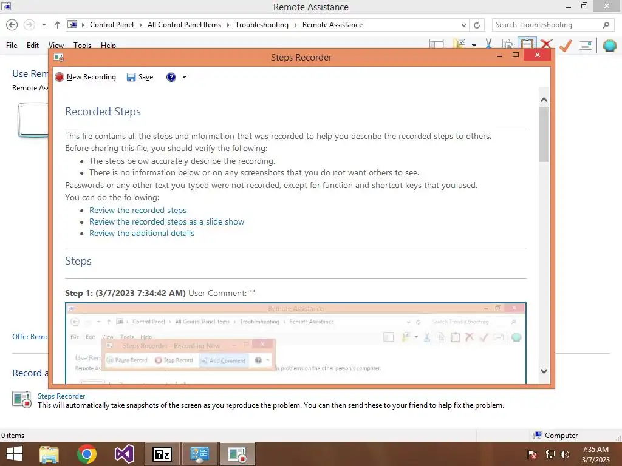Open the Help menu in Remote Assistance window

[108, 45]
